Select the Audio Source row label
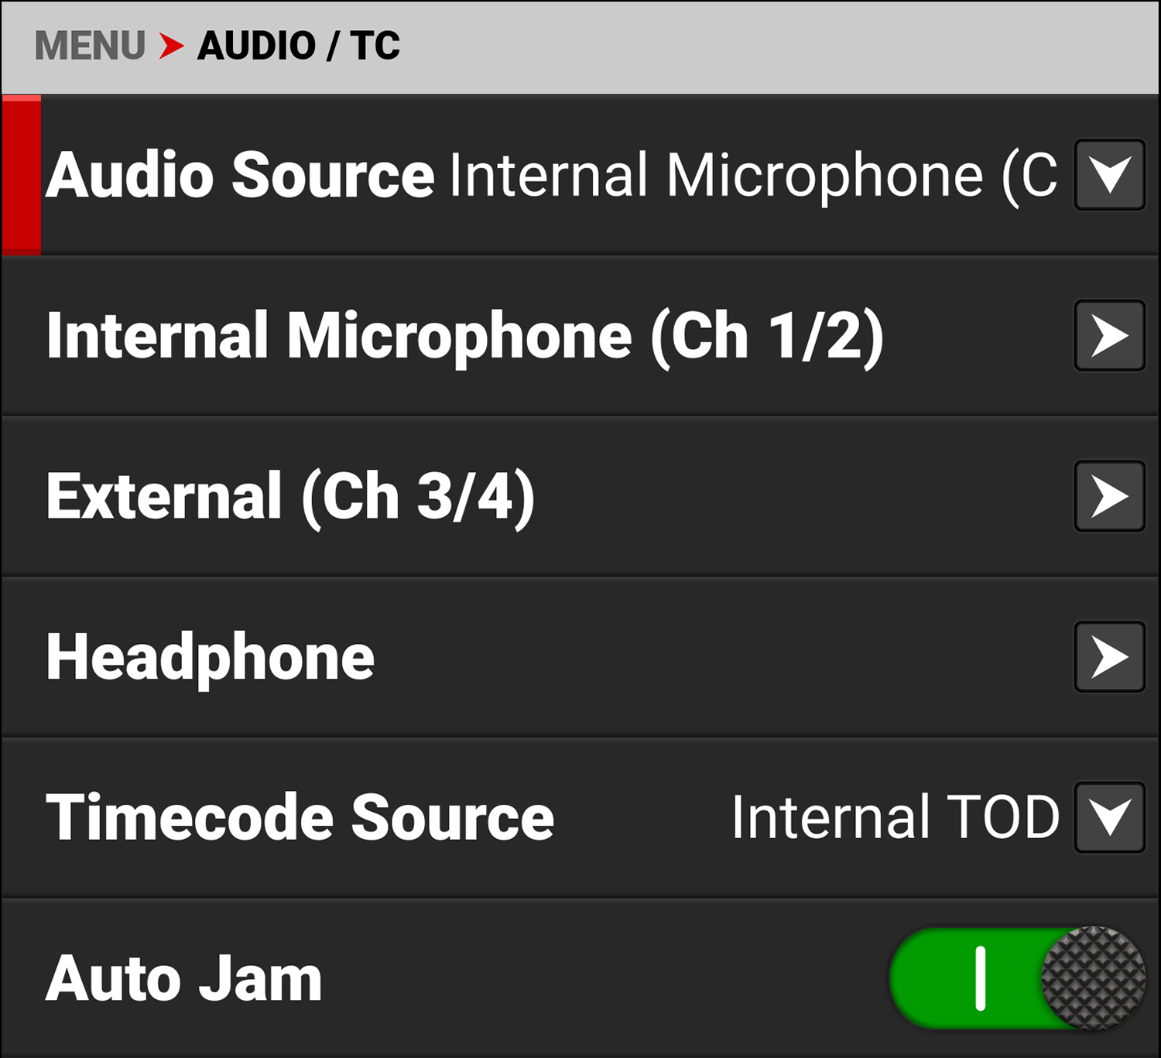Viewport: 1161px width, 1058px height. tap(241, 176)
